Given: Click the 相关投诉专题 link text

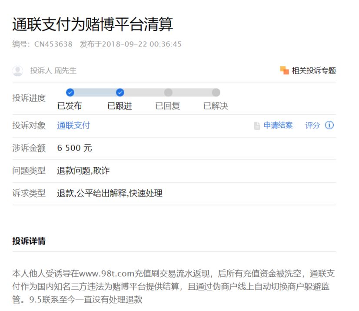Looking at the screenshot, I should click(314, 71).
